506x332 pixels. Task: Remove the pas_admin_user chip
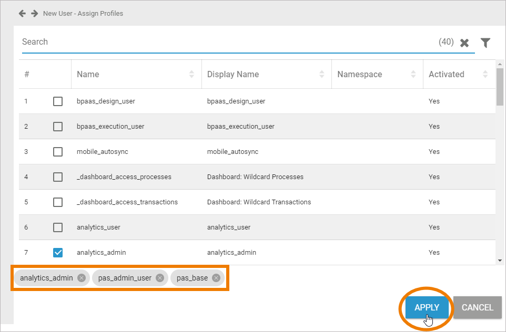click(160, 278)
